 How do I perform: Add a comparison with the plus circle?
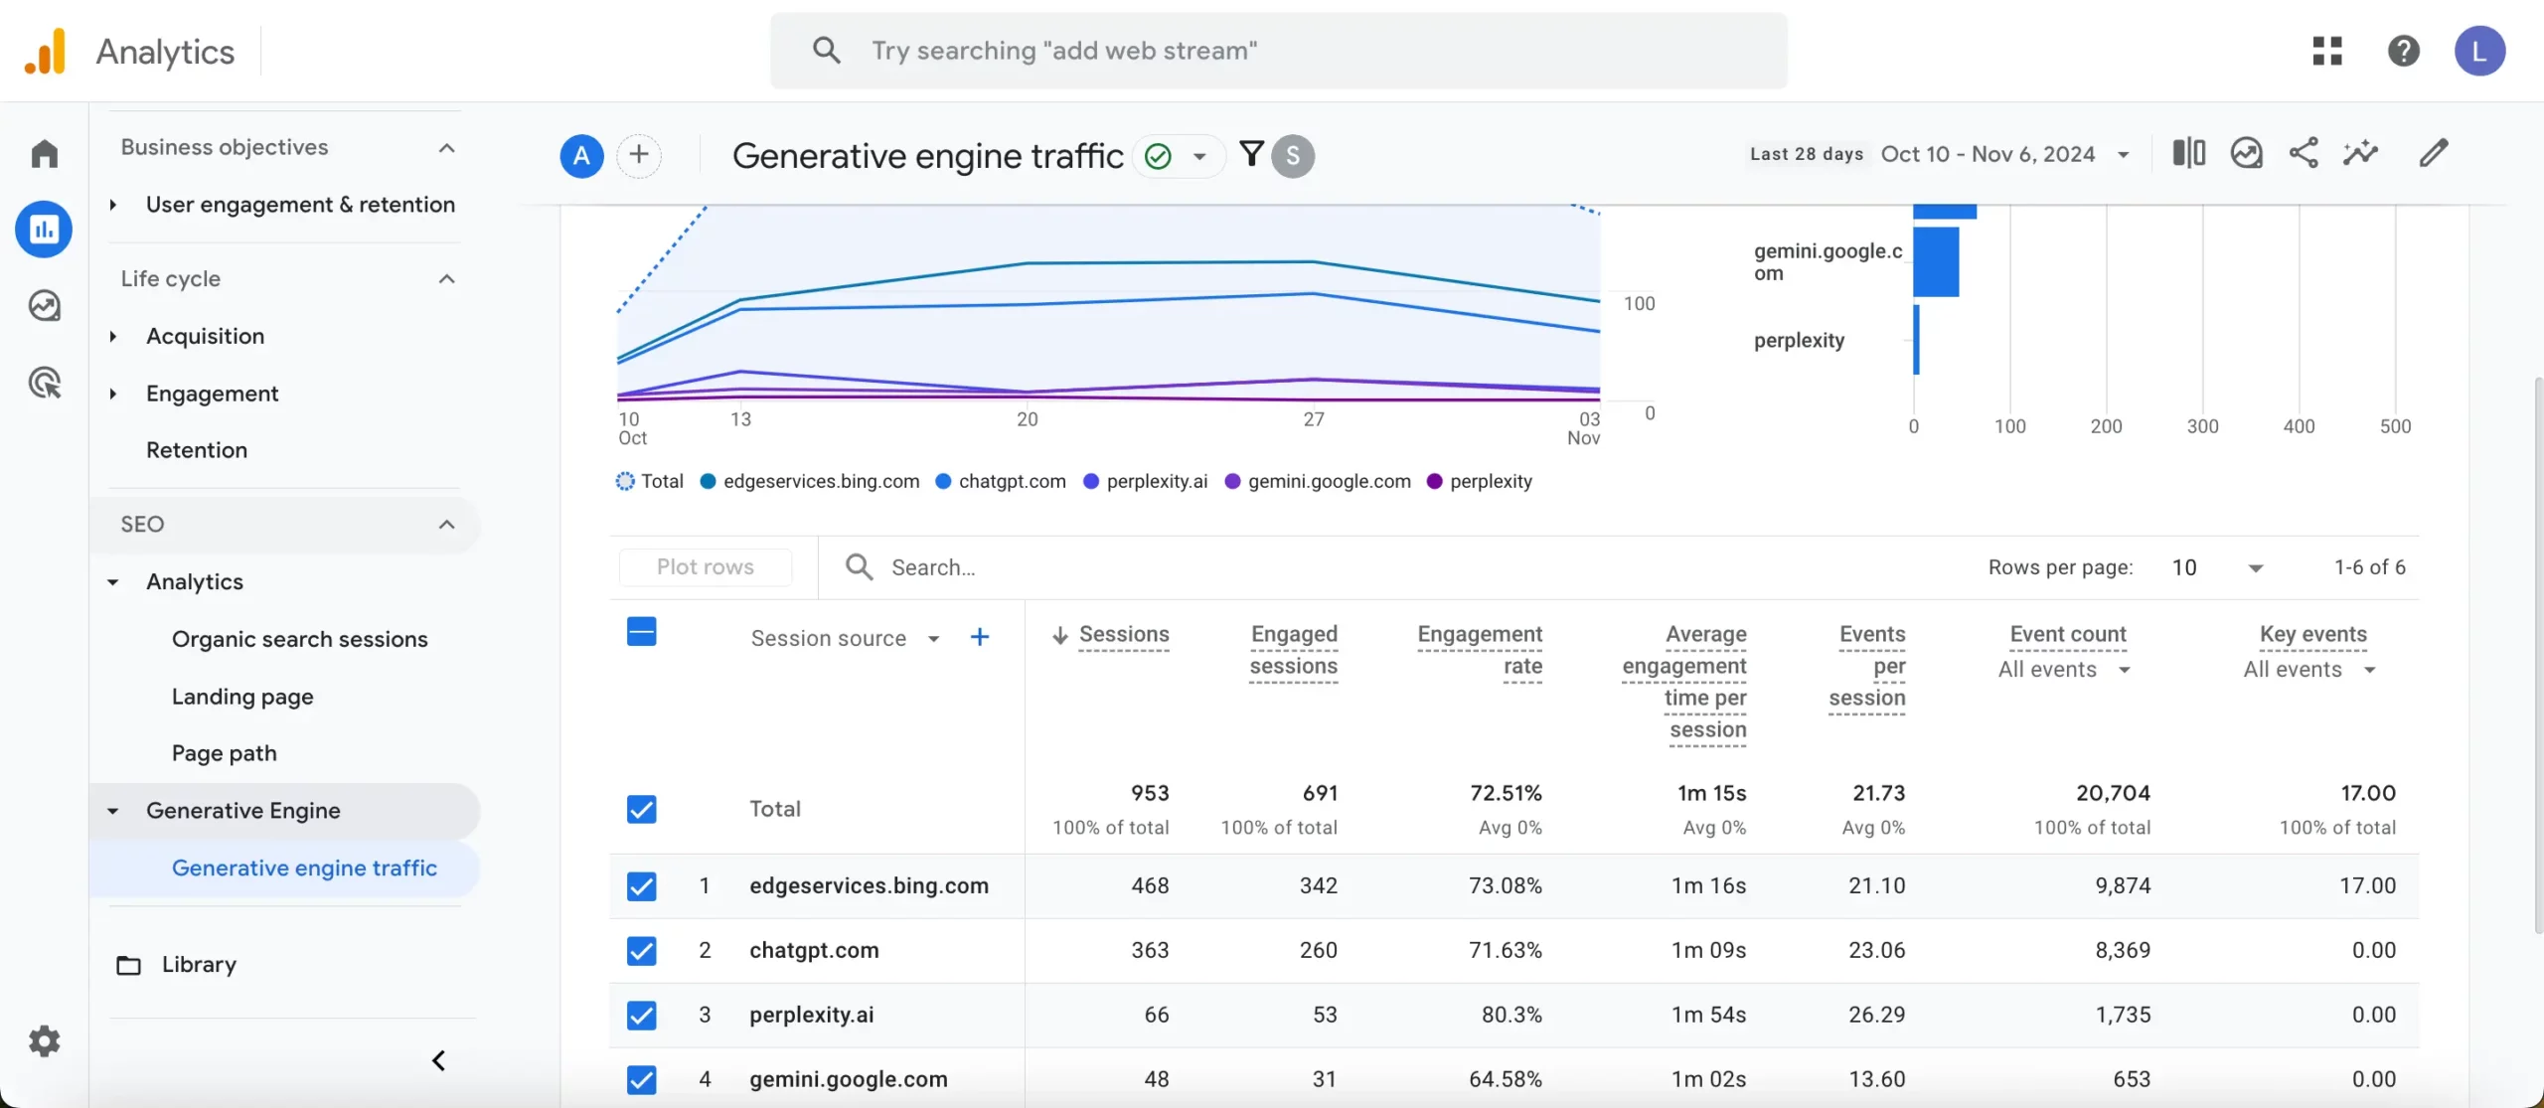pos(639,156)
